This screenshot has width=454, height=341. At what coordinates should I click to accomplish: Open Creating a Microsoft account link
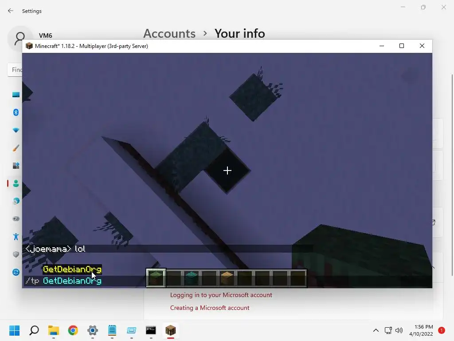point(210,308)
